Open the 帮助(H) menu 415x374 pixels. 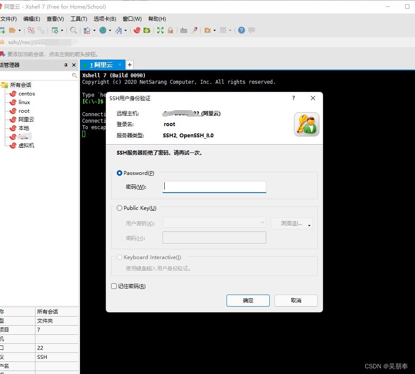(x=157, y=19)
